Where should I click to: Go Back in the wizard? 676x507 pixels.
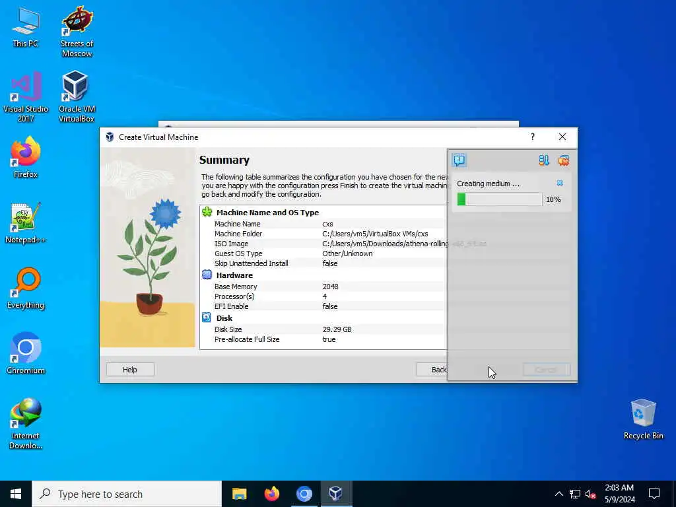[432, 370]
